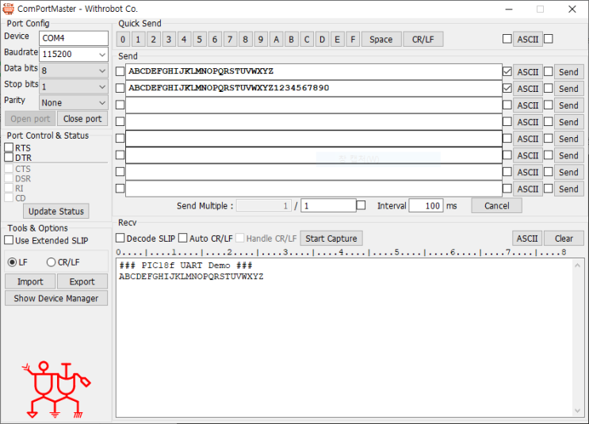Open Show Device Manager
The width and height of the screenshot is (589, 424).
tap(56, 298)
